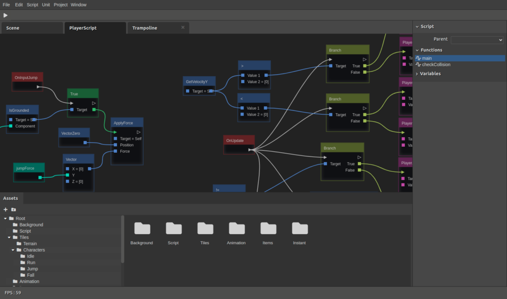This screenshot has width=507, height=299.
Task: Collapse the Characters tree node
Action: [x=13, y=250]
